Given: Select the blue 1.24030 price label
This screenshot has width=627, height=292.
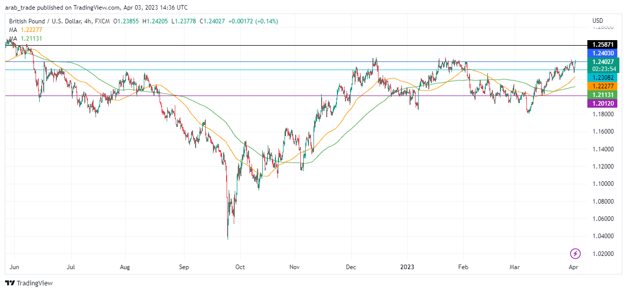Looking at the screenshot, I should (x=602, y=53).
